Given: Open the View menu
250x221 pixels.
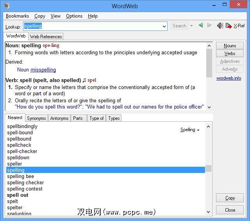Looking at the screenshot, I should [55, 16].
